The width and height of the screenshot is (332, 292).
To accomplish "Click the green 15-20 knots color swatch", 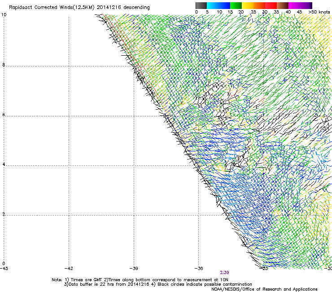I will pos(236,5).
